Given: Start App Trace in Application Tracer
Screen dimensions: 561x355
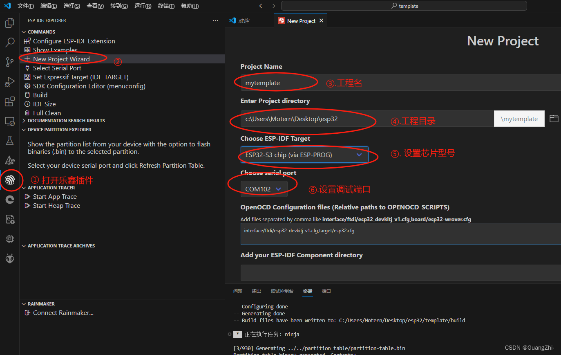Looking at the screenshot, I should [x=122, y=197].
